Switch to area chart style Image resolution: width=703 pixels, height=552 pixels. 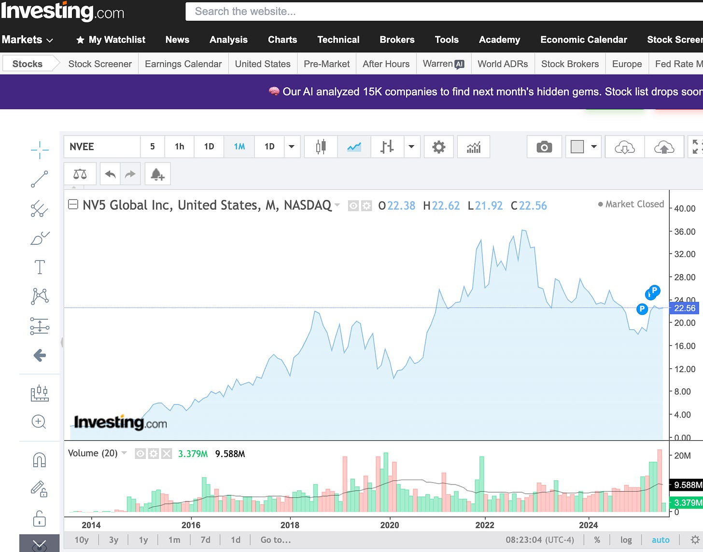(x=354, y=147)
